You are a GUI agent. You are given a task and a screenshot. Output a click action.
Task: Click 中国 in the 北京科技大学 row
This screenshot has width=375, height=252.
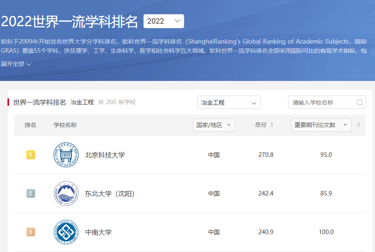[x=214, y=155]
